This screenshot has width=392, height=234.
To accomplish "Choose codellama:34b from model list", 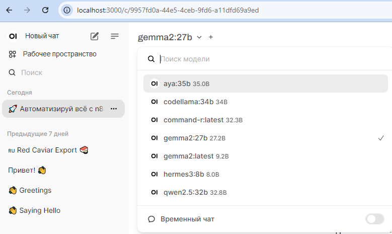I will (266, 102).
